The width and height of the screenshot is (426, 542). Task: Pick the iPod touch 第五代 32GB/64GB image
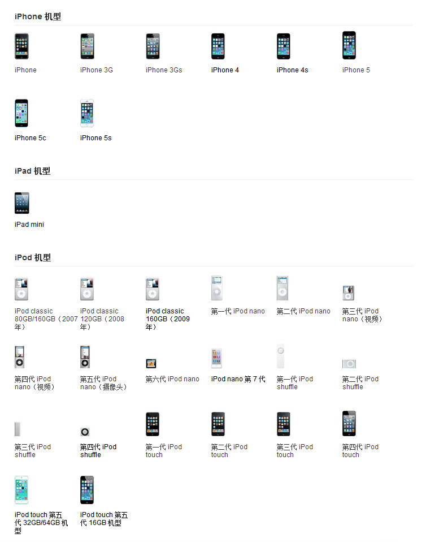pyautogui.click(x=21, y=490)
